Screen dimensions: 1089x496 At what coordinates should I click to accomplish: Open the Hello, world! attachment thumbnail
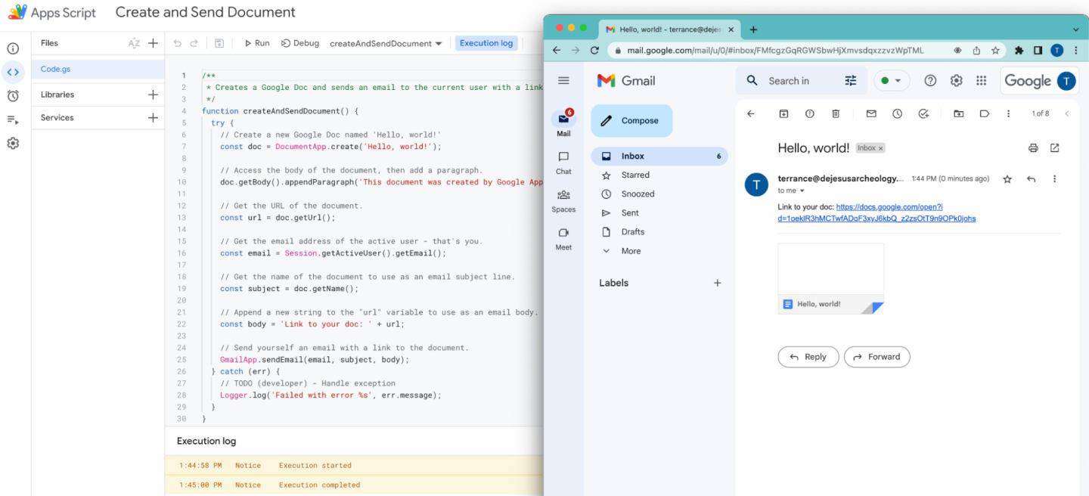(x=830, y=278)
